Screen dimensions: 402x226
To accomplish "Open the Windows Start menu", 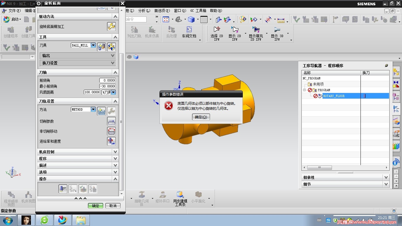I will tap(8, 220).
